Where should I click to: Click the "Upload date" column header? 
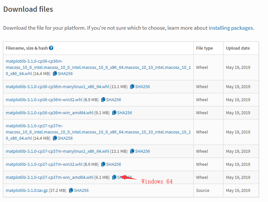238,48
